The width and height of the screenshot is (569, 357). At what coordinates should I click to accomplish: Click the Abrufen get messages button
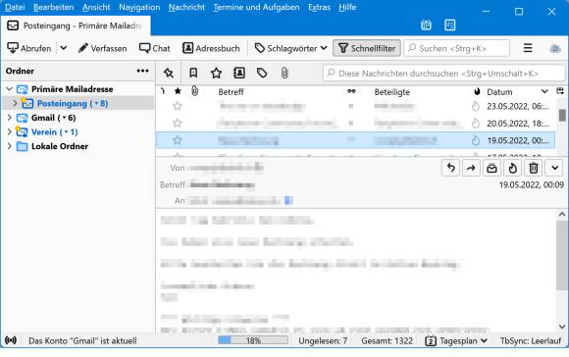tap(29, 48)
